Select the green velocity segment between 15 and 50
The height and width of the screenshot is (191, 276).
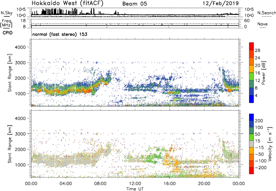[252, 137]
